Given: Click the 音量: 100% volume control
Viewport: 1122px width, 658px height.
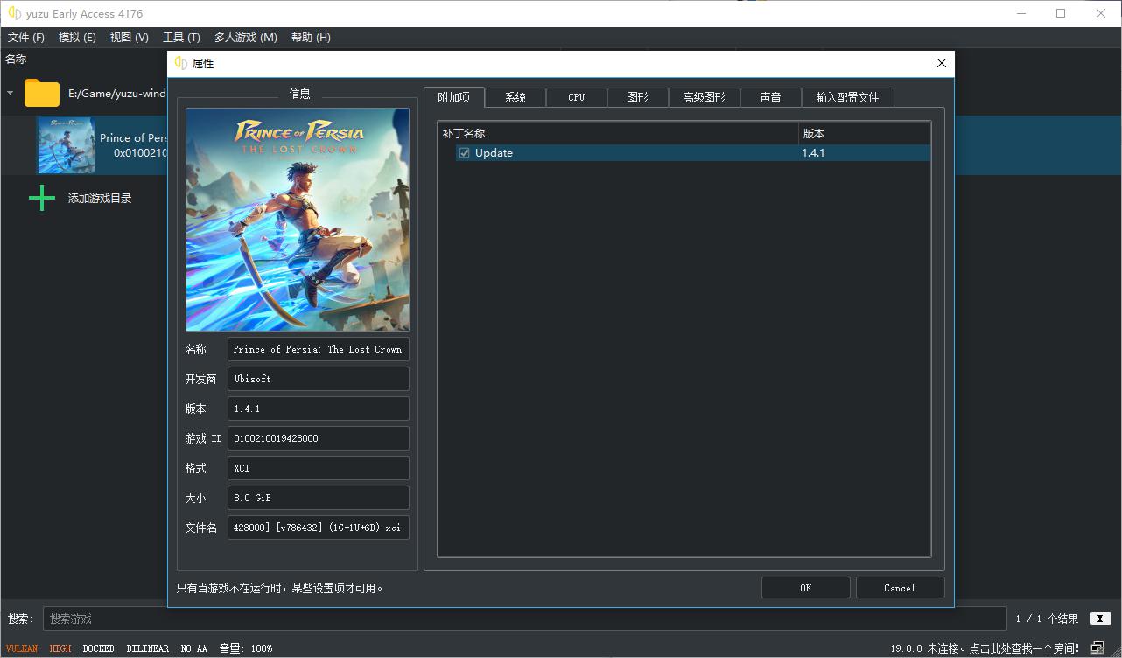Looking at the screenshot, I should (x=246, y=648).
